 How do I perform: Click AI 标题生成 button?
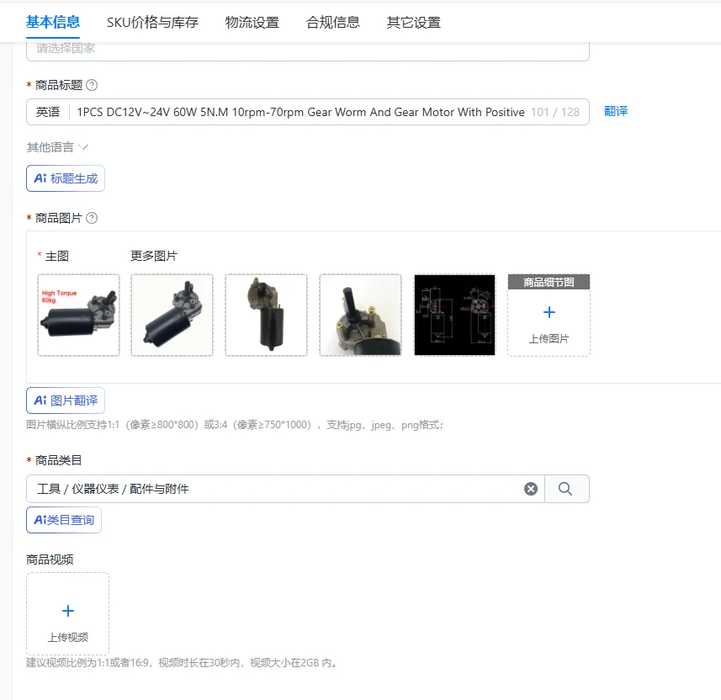click(66, 178)
